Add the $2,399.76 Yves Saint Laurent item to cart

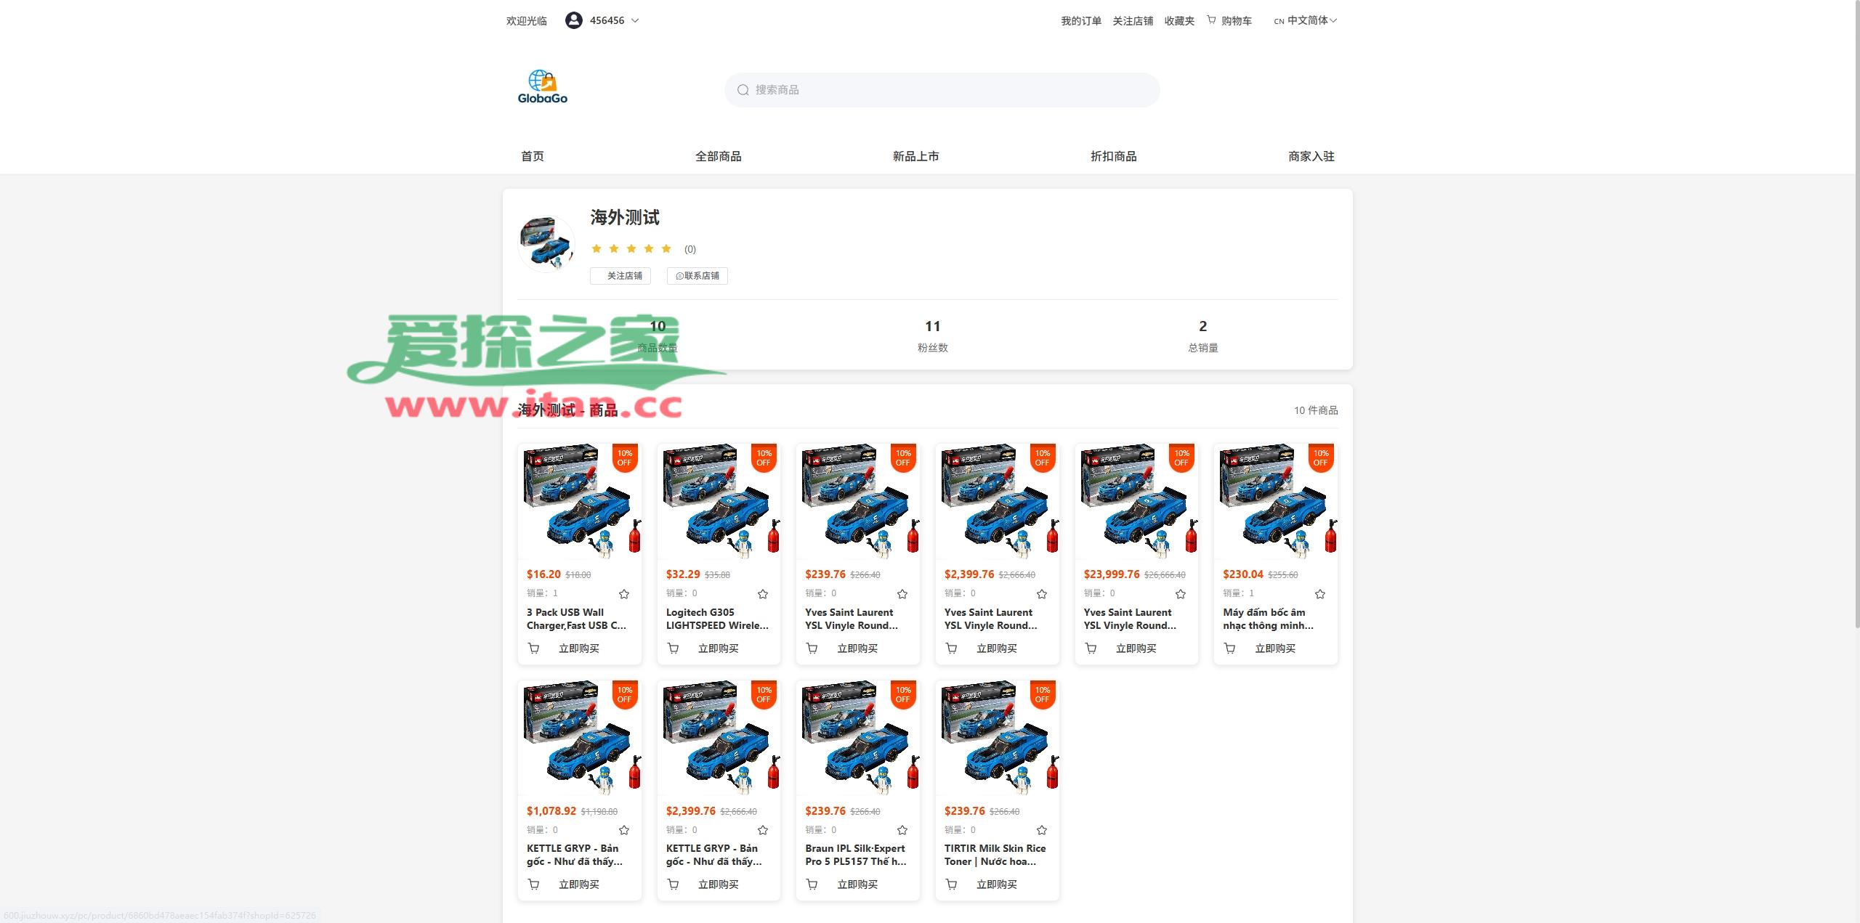pyautogui.click(x=951, y=648)
